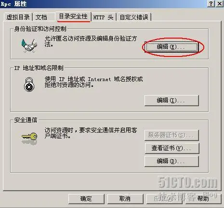The image size is (224, 208).
Task: Open 查看证书(V) to view certificate
Action: pos(171,148)
